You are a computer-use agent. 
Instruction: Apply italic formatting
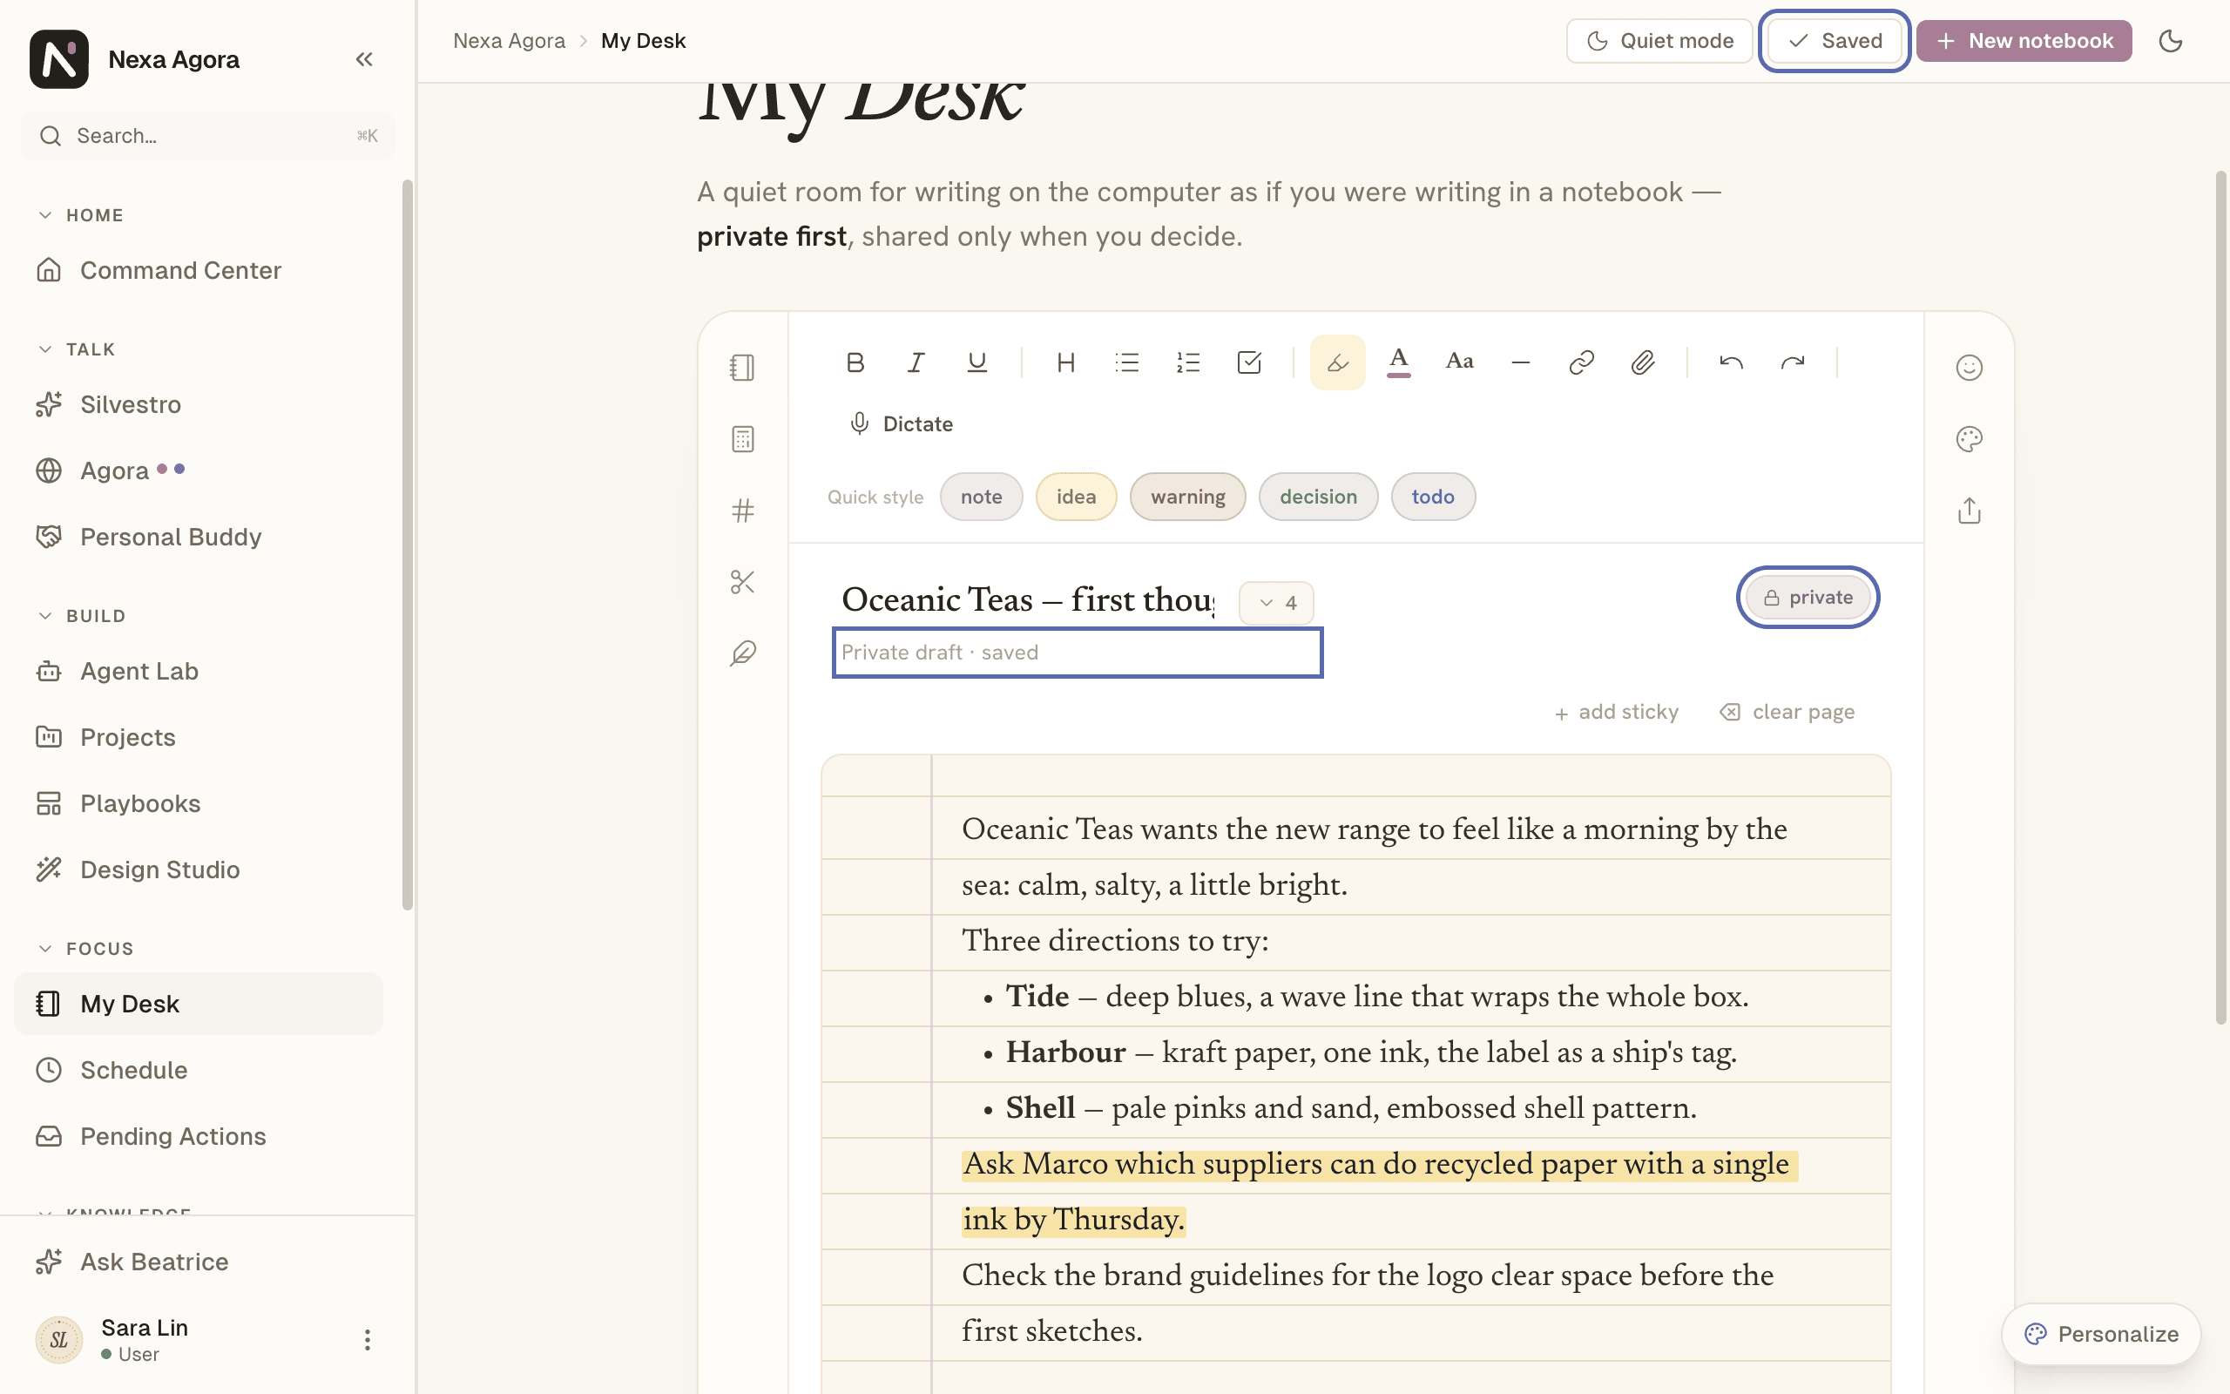(x=916, y=362)
